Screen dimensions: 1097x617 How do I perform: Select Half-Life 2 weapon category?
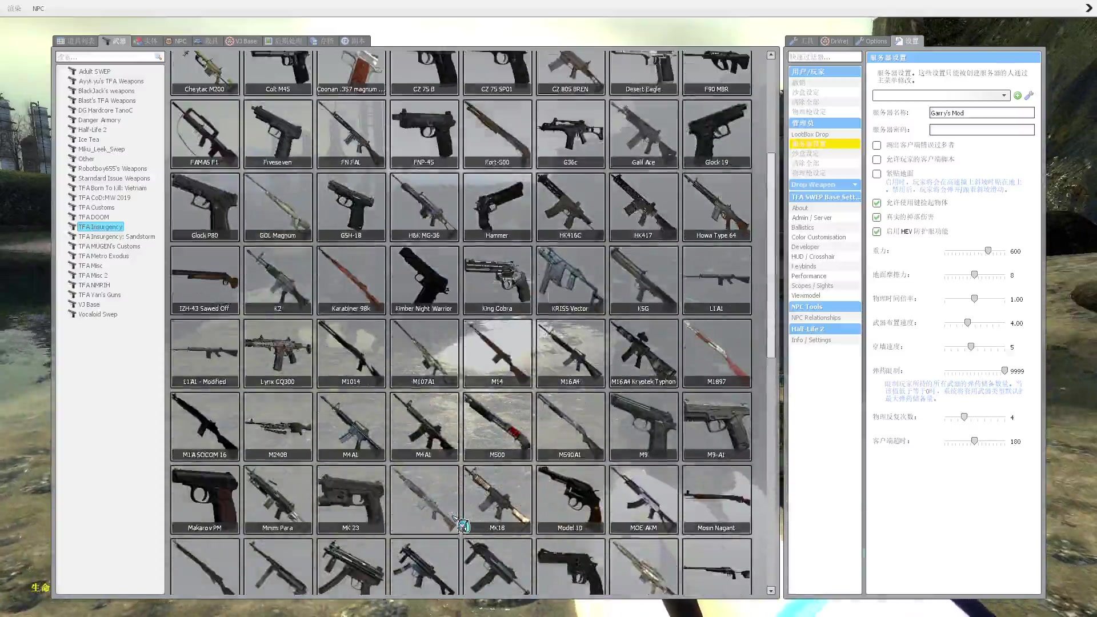point(93,130)
